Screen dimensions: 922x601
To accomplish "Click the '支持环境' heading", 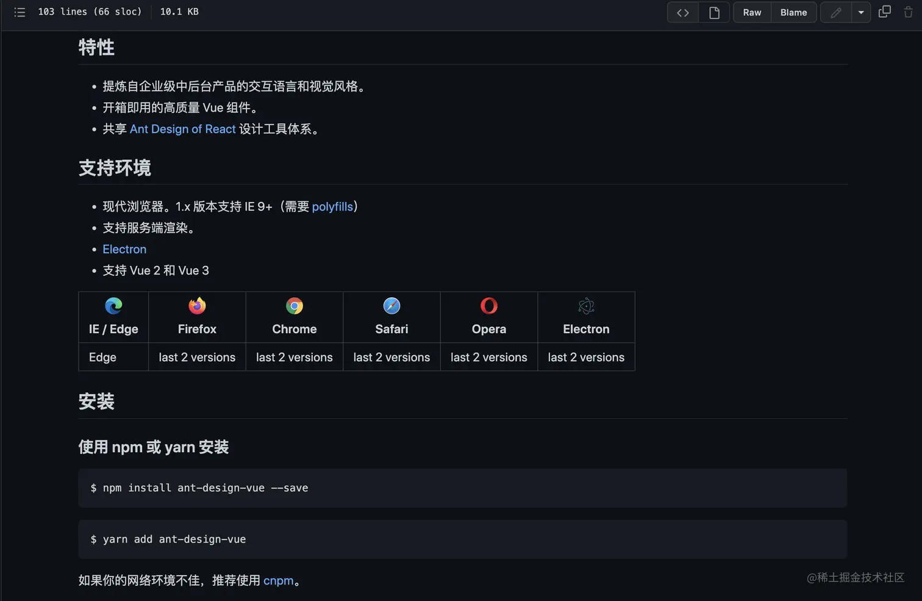I will [x=115, y=167].
